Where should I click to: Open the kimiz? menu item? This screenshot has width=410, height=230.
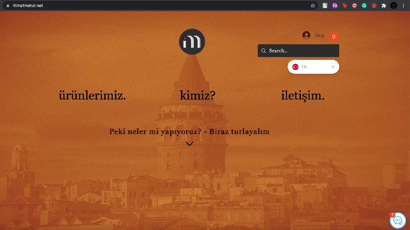tap(198, 95)
